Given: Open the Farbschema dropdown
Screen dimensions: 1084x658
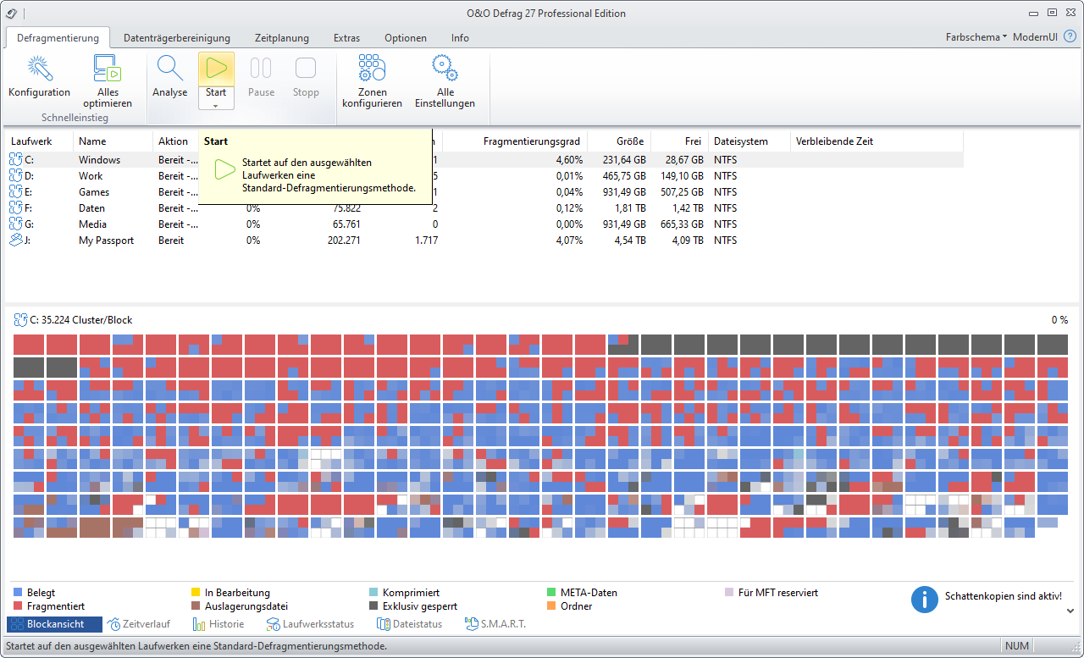Looking at the screenshot, I should (x=976, y=37).
